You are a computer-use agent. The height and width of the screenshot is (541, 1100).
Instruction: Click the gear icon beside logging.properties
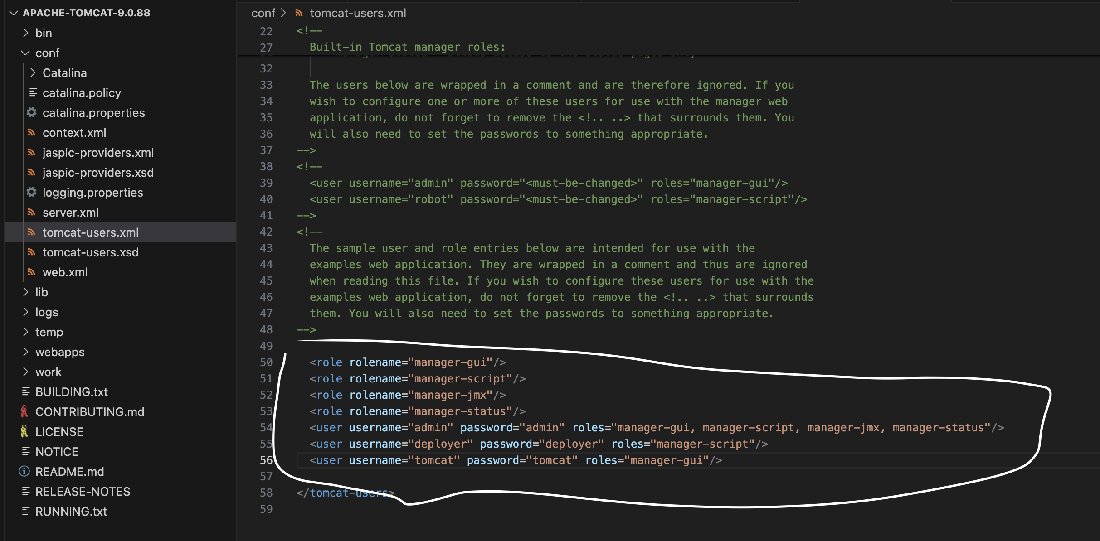tap(32, 192)
